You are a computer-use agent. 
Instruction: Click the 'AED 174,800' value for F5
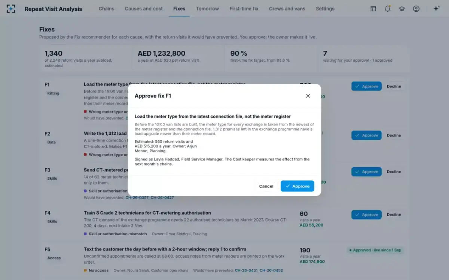click(x=312, y=262)
